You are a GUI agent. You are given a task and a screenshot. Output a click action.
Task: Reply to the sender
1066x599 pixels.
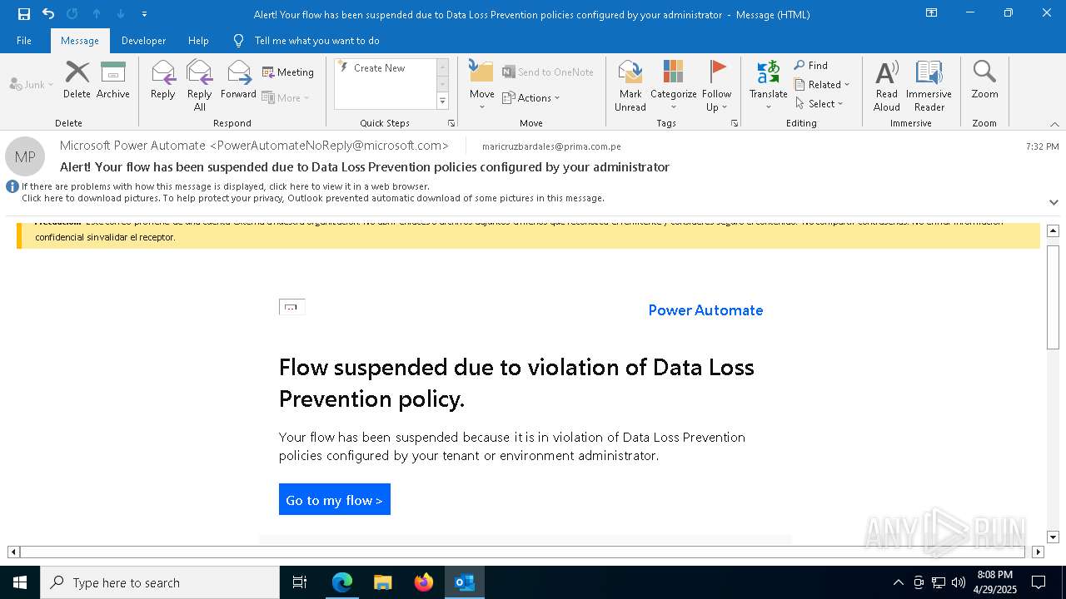point(163,81)
